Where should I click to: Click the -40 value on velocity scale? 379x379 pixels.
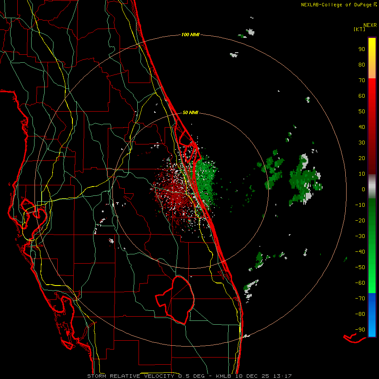(x=360, y=252)
